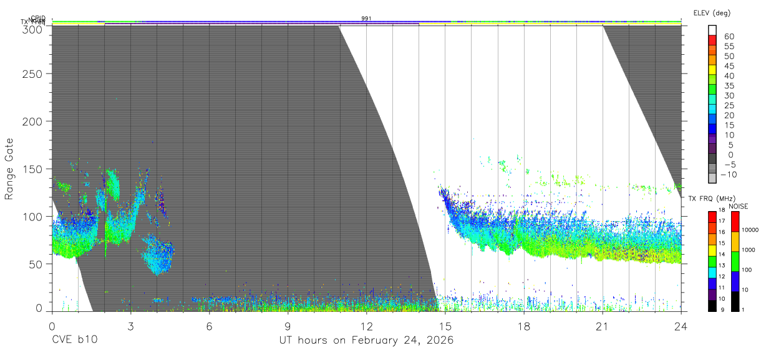
Task: Select 'UT hours on February 24, 2026' label
Action: pyautogui.click(x=366, y=341)
